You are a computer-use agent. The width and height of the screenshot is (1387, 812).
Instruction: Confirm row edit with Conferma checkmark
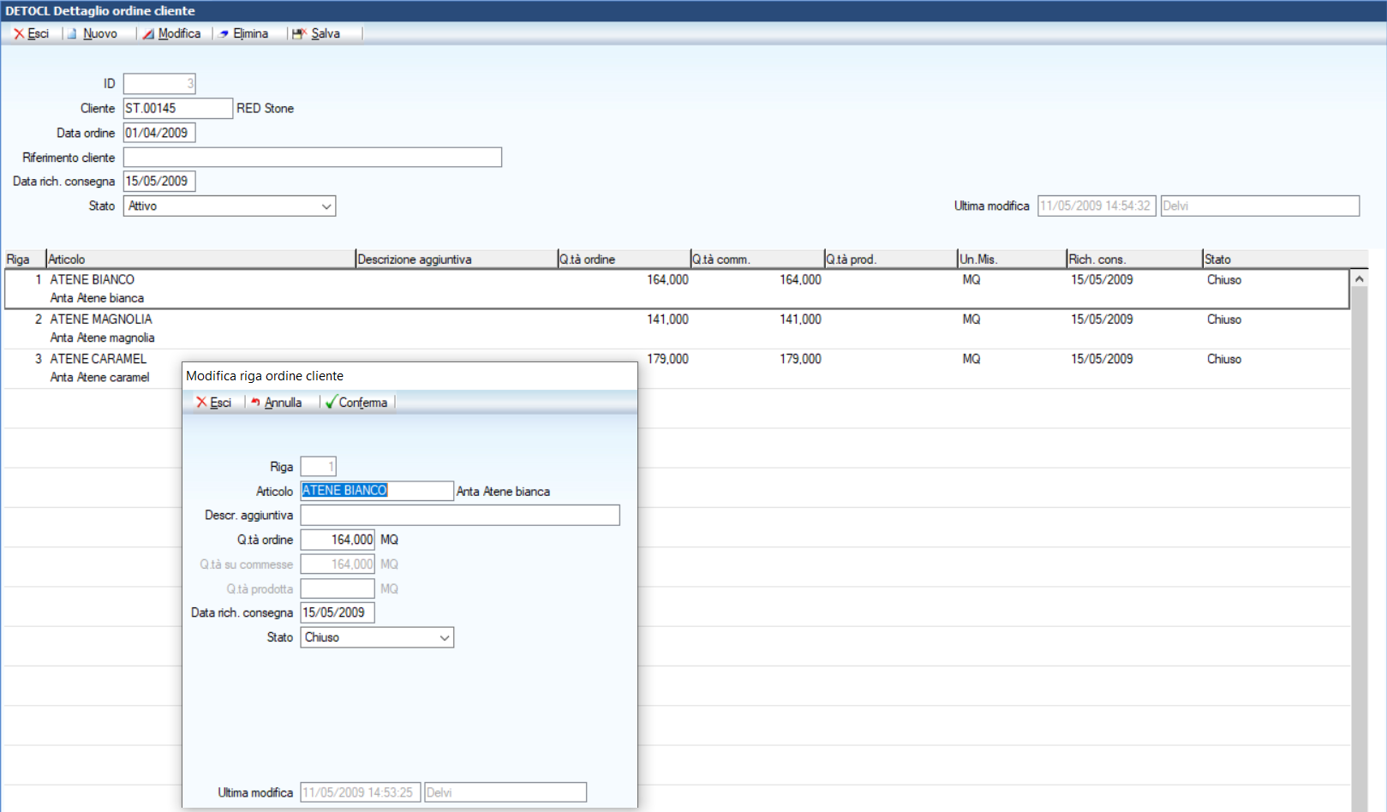[331, 403]
